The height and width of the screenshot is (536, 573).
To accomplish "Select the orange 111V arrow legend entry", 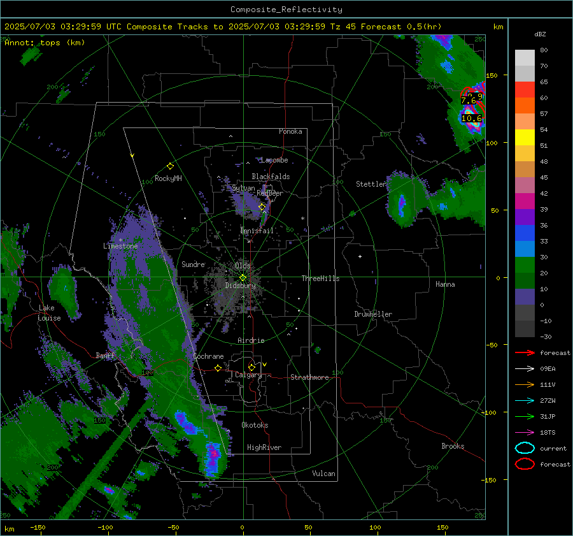I will [x=525, y=384].
